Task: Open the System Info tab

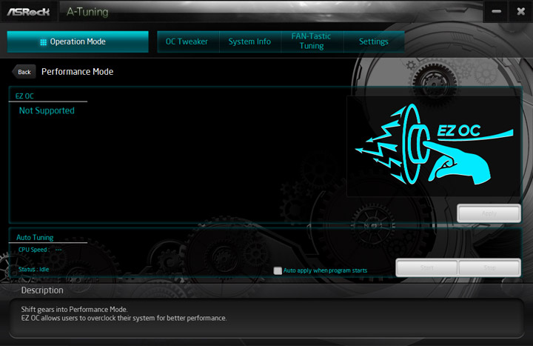Action: (x=250, y=41)
